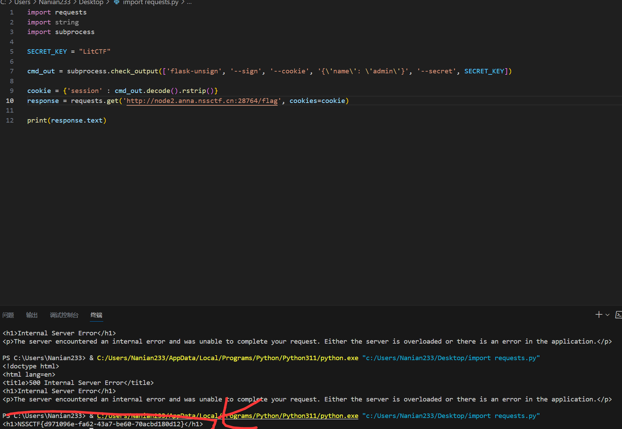Click the 'import string' statement
Image resolution: width=622 pixels, height=429 pixels.
pos(53,22)
